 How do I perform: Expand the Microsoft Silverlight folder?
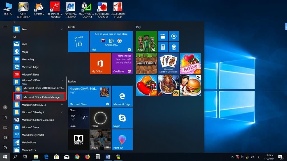[x=62, y=112]
